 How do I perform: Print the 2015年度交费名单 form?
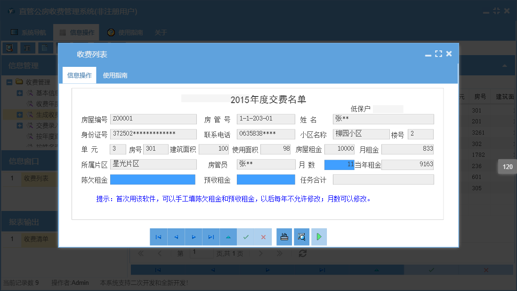(x=284, y=237)
